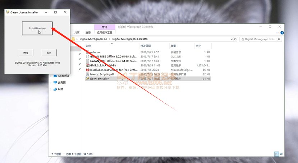Switch to details view in status bar
Image resolution: width=298 pixels, height=163 pixels.
(277, 154)
